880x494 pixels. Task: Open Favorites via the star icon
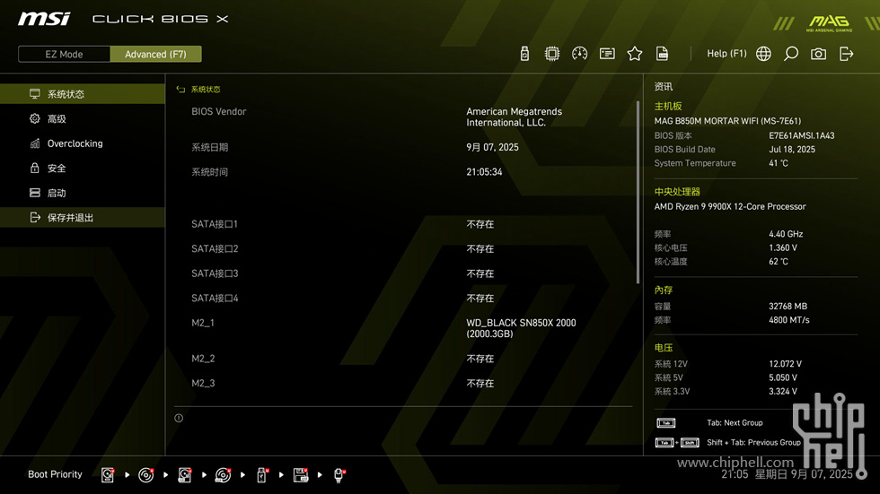point(635,54)
